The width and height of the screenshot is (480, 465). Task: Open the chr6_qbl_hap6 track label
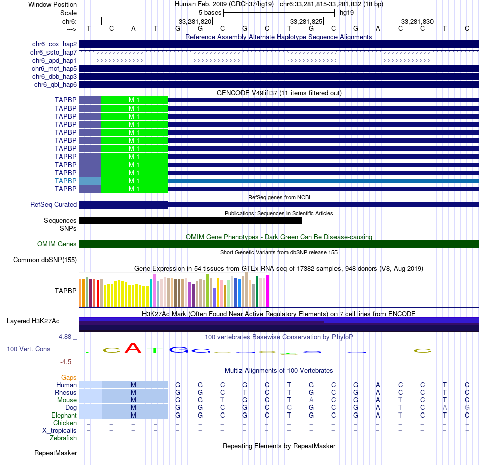pos(56,84)
